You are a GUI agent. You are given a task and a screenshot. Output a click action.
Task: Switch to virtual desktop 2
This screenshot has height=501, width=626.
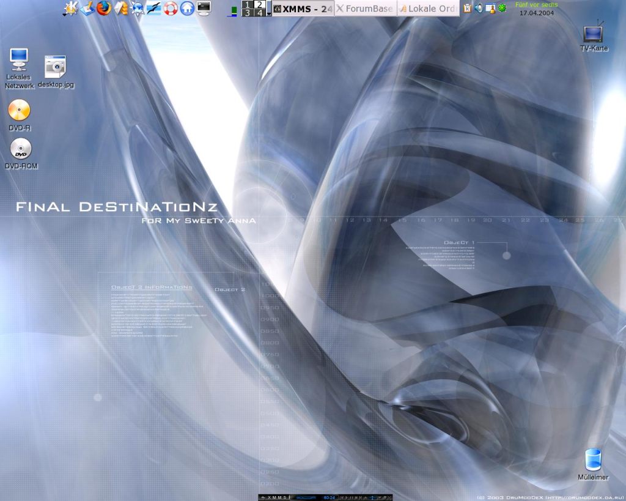click(259, 4)
